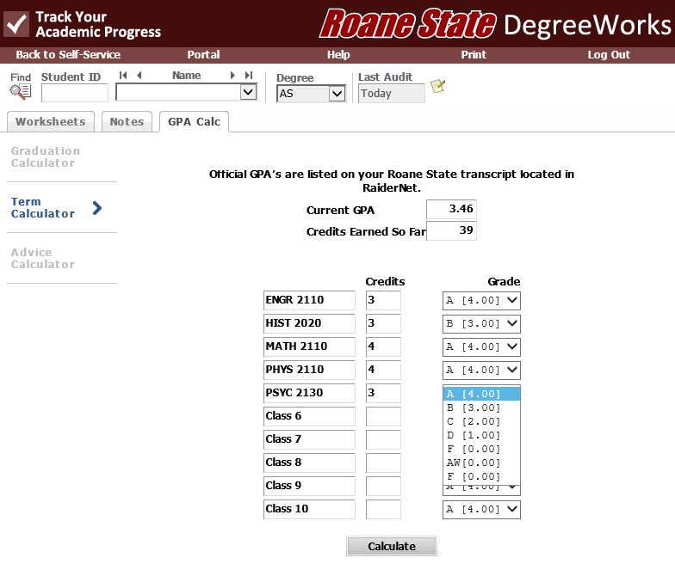Click the Student ID input field
The width and height of the screenshot is (675, 570).
click(75, 93)
